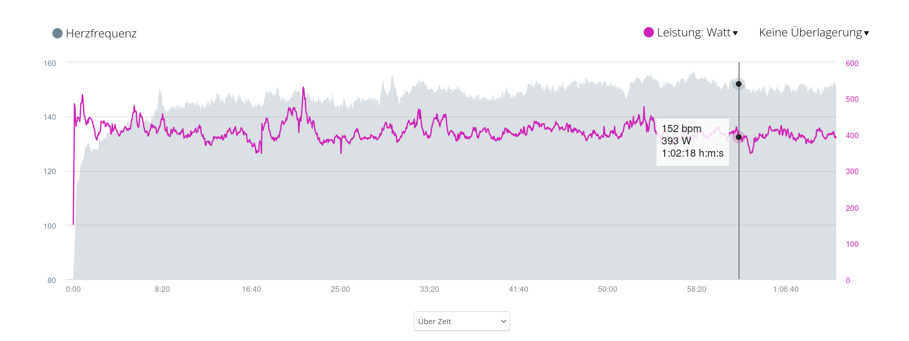
Task: Click the 33:20 time axis label
Action: [x=429, y=289]
